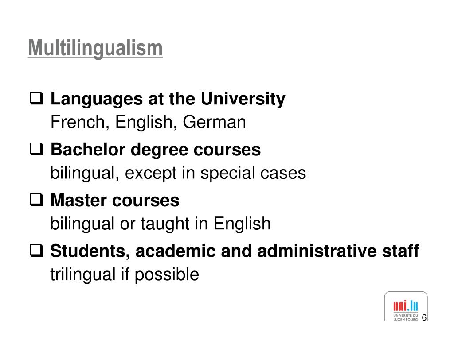454x340 pixels.
Task: Select the line bilingual or taught in English
Action: pyautogui.click(x=160, y=224)
